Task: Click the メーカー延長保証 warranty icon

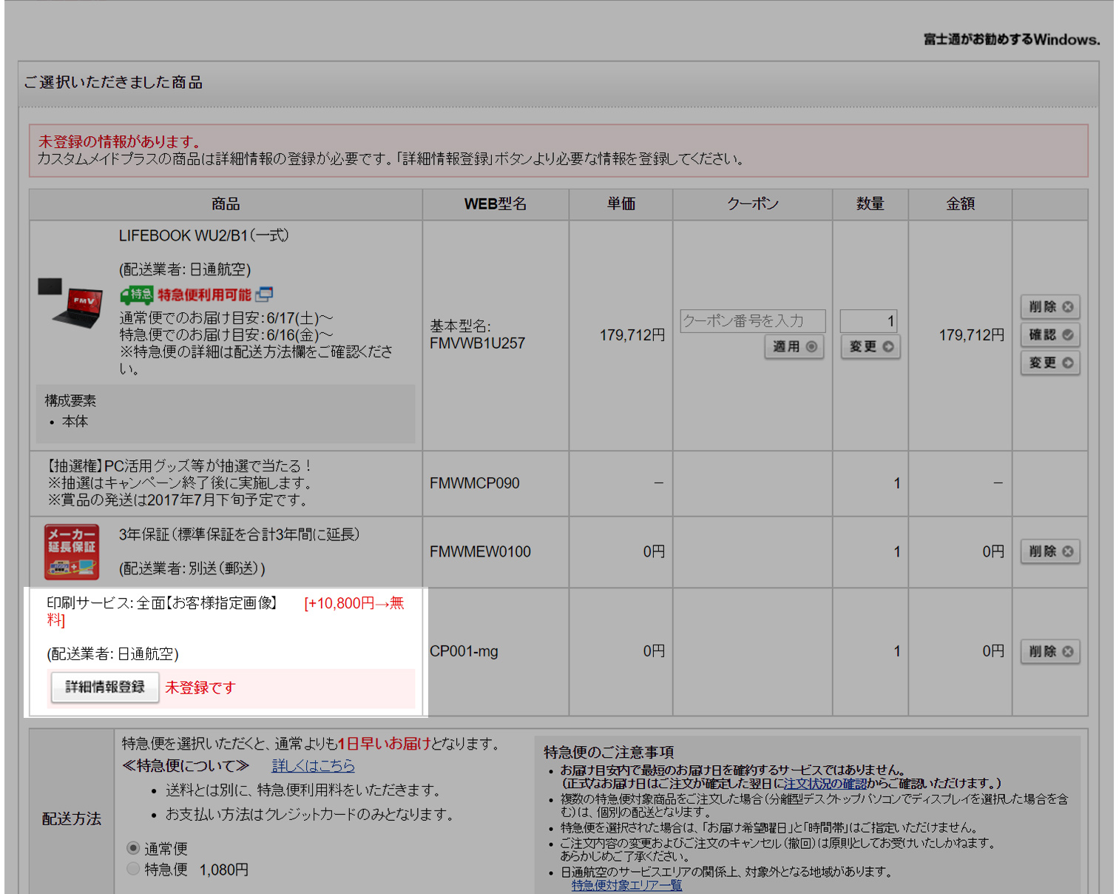Action: (x=71, y=552)
